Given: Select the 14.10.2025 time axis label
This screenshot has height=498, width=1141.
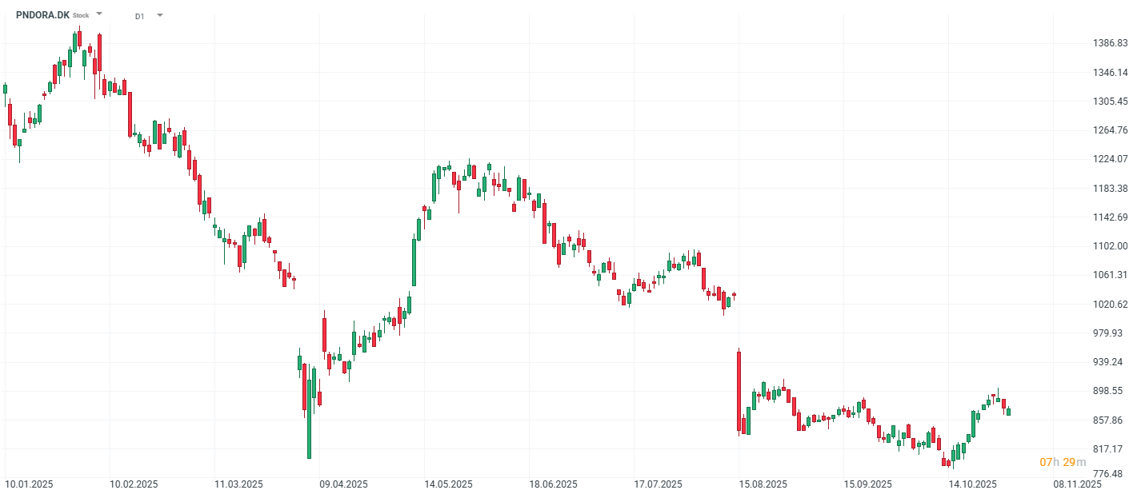Looking at the screenshot, I should click(x=972, y=484).
